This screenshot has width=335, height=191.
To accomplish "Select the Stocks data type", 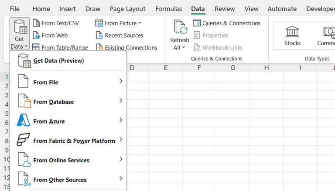I will (292, 35).
